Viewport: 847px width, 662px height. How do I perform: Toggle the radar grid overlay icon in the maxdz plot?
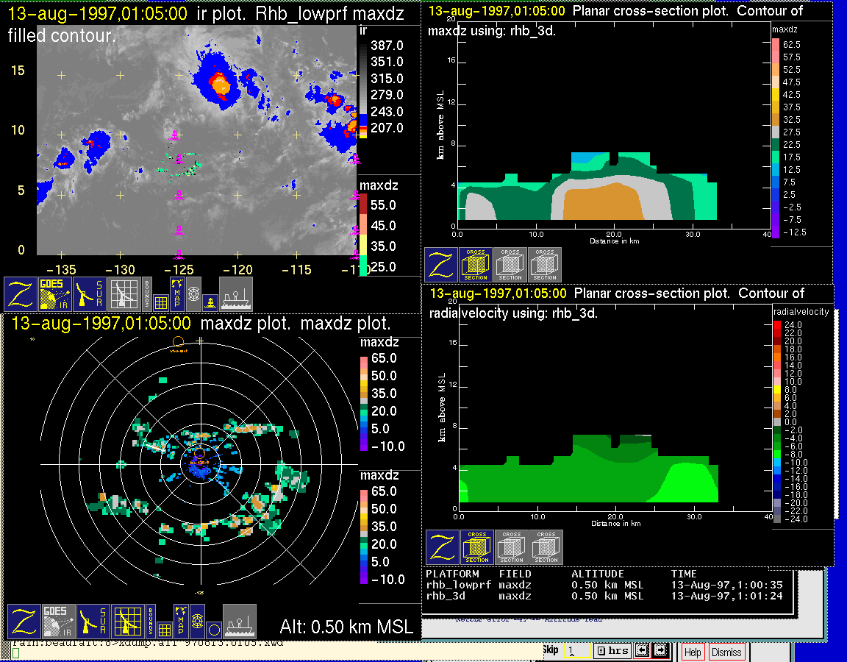coord(126,622)
